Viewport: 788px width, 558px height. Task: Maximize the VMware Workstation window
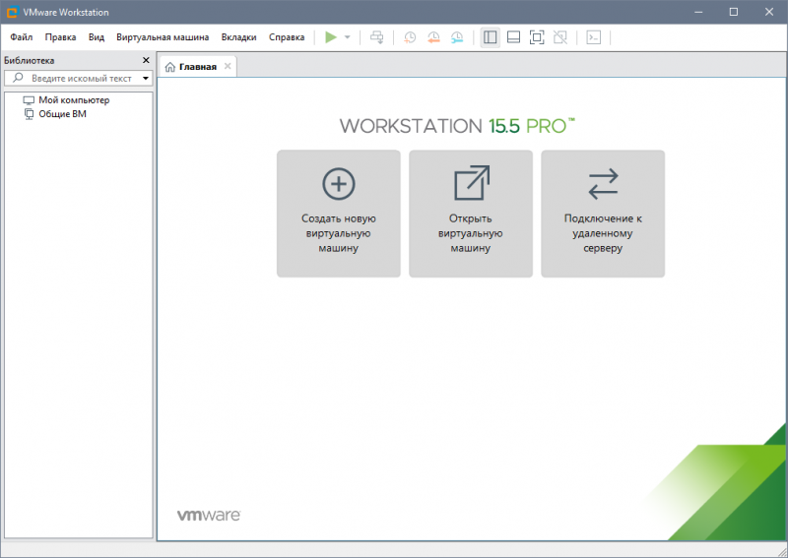pos(734,12)
